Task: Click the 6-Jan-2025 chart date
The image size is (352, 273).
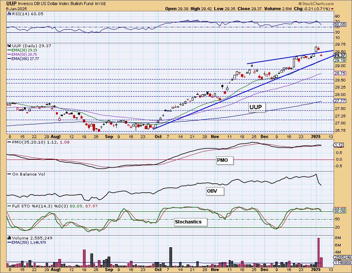Action: coord(16,9)
